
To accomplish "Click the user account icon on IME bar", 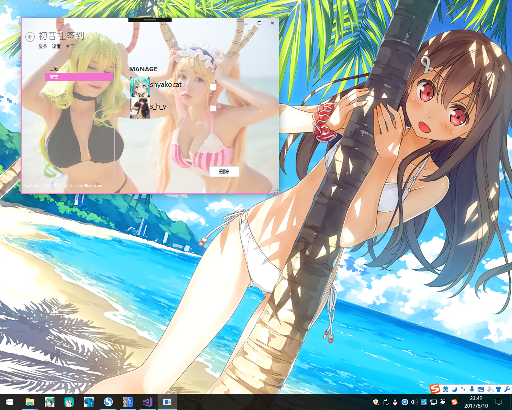I will (490, 389).
